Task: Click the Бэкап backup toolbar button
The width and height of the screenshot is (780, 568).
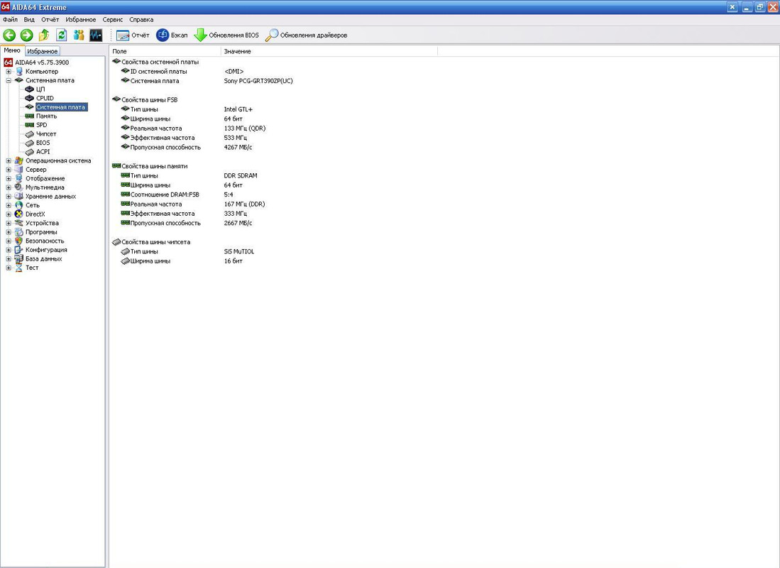Action: coord(172,35)
